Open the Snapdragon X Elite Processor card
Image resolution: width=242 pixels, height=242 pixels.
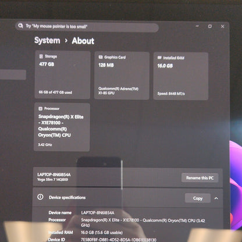tap(62, 127)
